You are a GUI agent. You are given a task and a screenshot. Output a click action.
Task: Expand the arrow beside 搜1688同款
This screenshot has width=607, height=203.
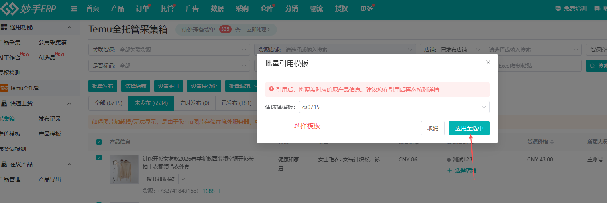[x=183, y=179]
